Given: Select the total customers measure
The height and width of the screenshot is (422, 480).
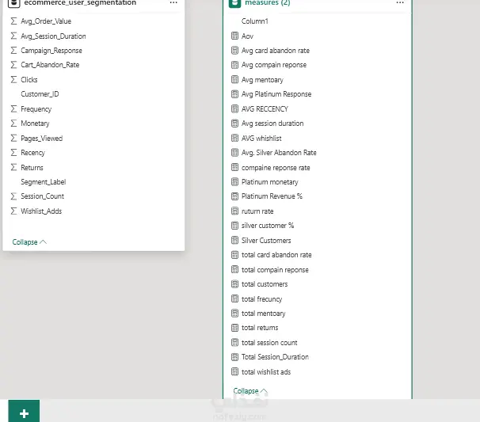Looking at the screenshot, I should click(x=265, y=284).
